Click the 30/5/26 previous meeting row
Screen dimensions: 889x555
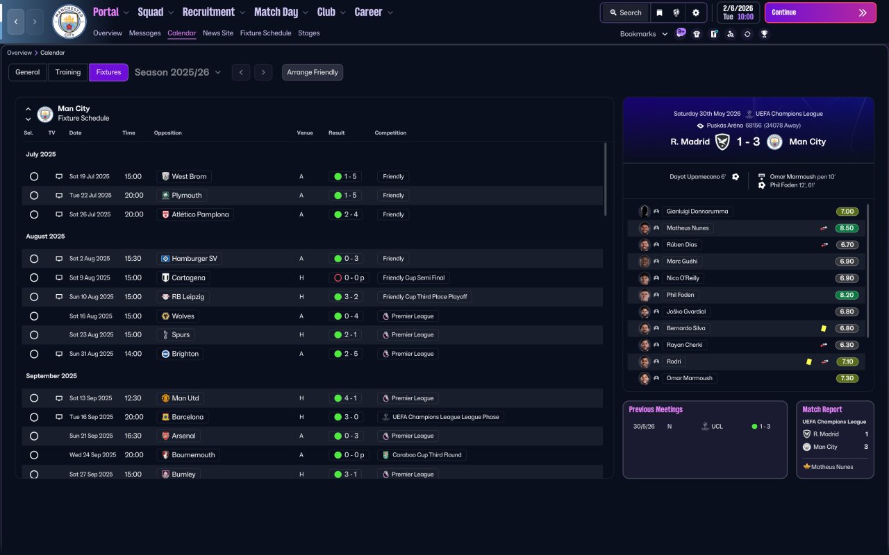coord(704,427)
